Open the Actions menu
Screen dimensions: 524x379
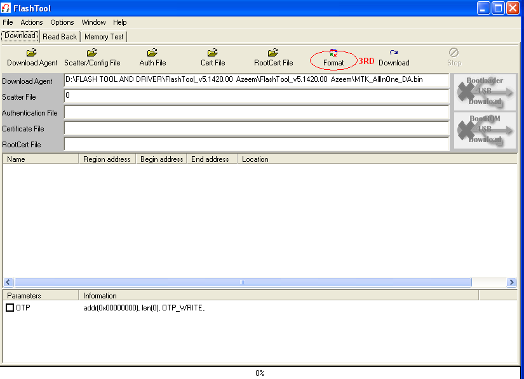coord(31,22)
